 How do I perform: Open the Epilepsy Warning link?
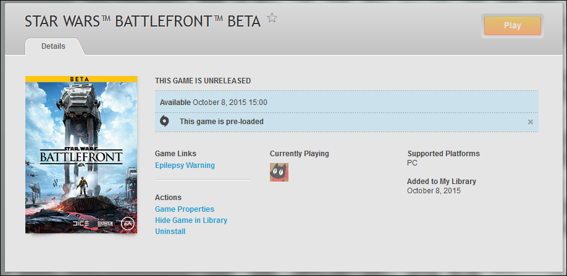coord(185,165)
